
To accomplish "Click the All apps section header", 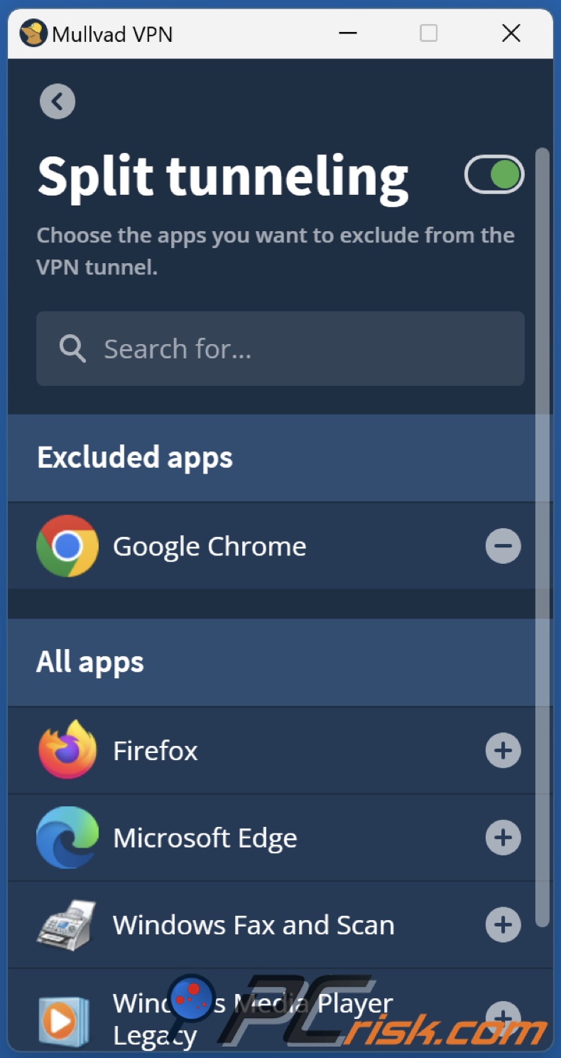I will pos(90,662).
